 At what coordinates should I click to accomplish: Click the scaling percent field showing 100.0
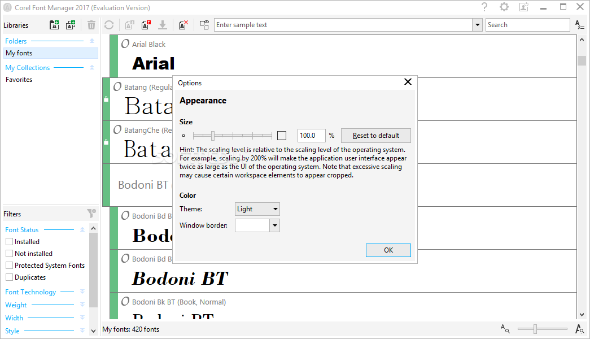pos(312,136)
